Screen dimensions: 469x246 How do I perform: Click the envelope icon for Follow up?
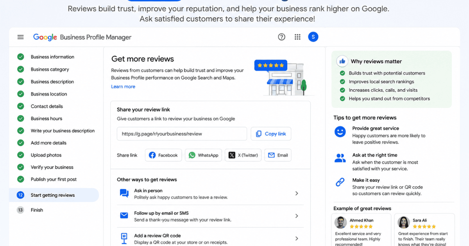[x=124, y=216]
